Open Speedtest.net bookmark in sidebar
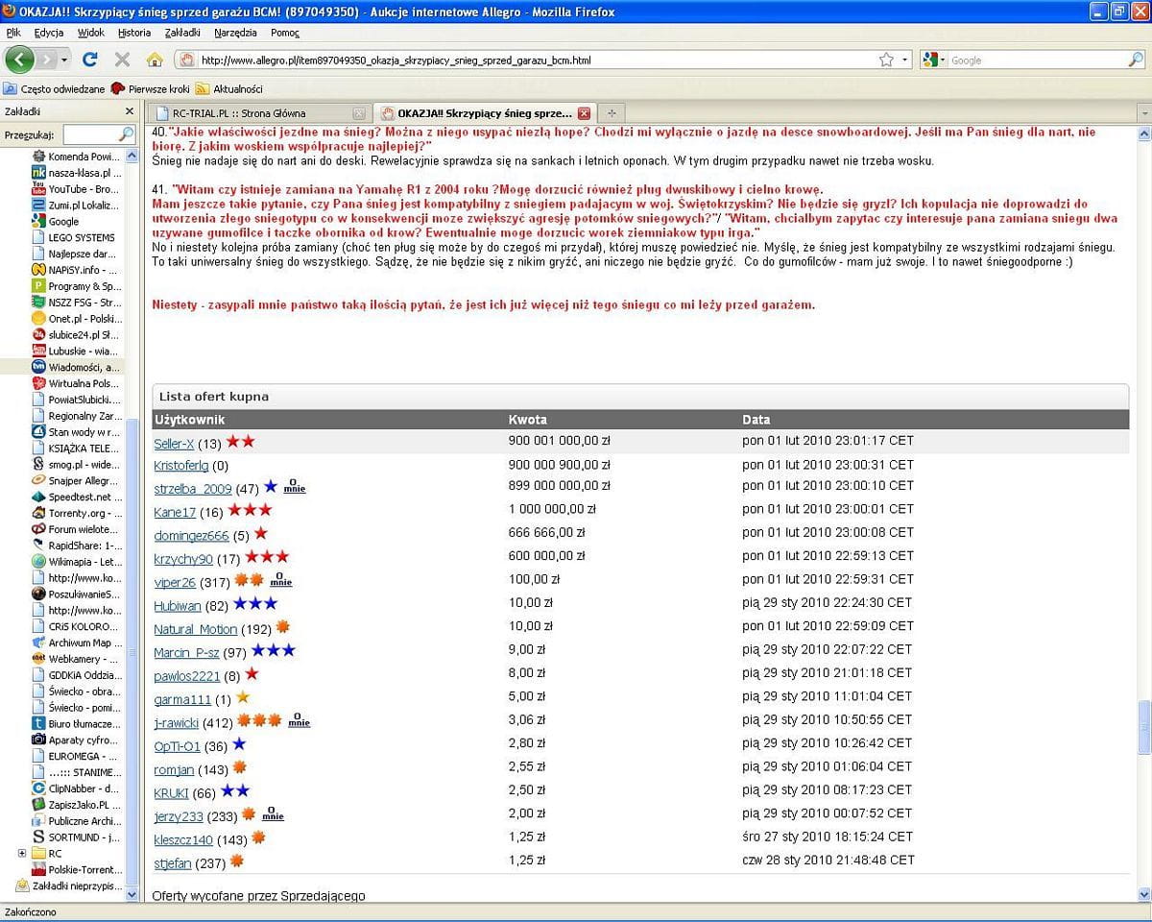Image resolution: width=1152 pixels, height=922 pixels. point(77,497)
